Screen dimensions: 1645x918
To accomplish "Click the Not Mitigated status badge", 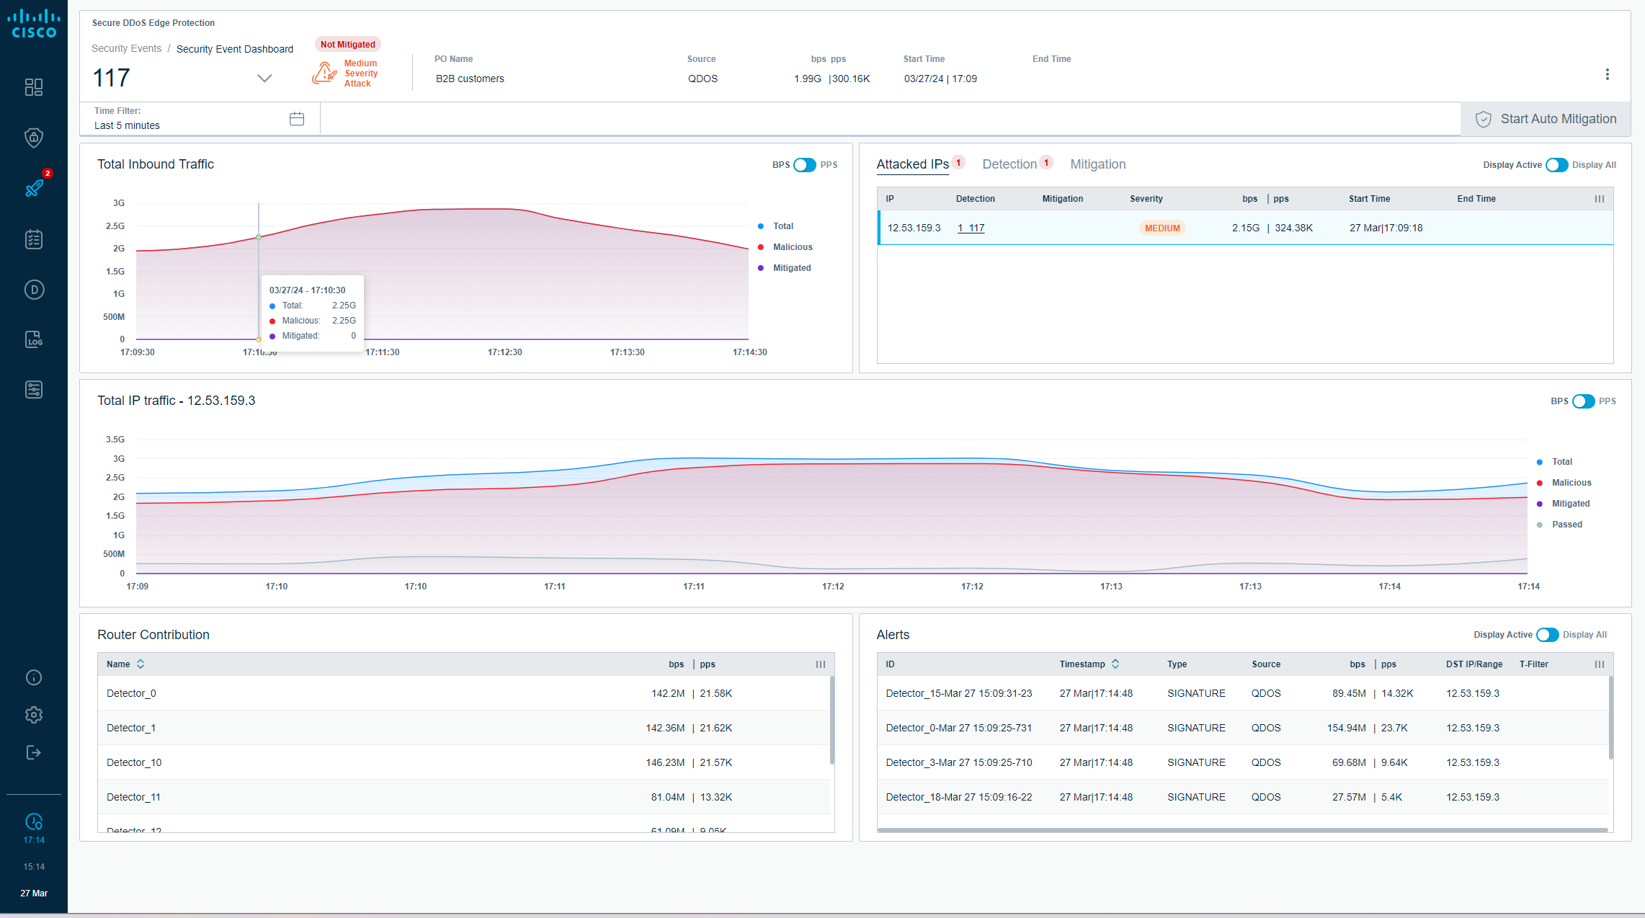I will (347, 45).
